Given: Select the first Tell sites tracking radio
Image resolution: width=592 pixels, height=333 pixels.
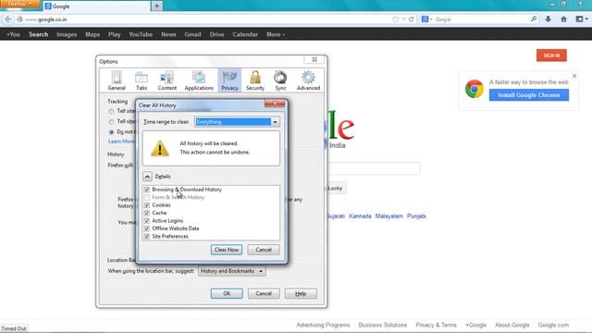Looking at the screenshot, I should (111, 111).
